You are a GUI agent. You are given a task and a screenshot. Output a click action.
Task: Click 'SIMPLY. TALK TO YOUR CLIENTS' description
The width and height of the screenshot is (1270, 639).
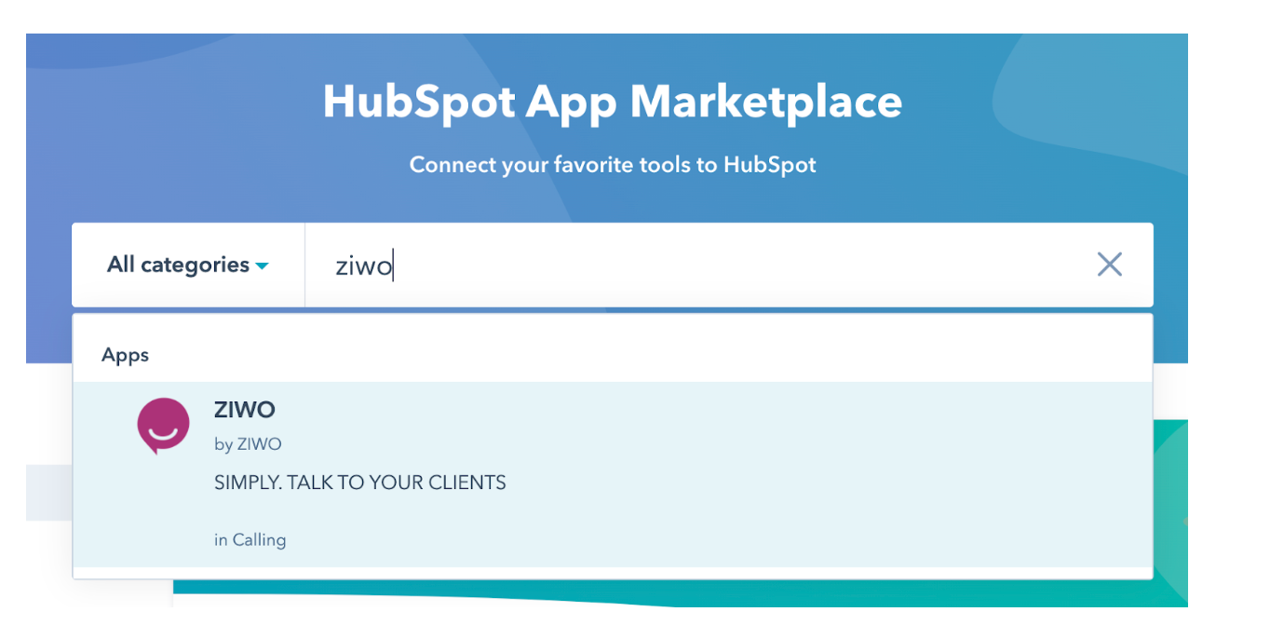[x=360, y=483]
